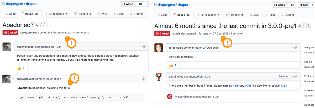This screenshot has width=315, height=108.
Task: Open the Wiki tab in the left page
Action: (103, 14)
